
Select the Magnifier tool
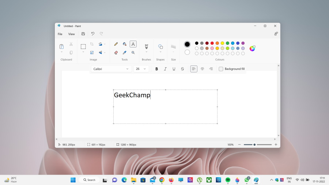pos(133,52)
